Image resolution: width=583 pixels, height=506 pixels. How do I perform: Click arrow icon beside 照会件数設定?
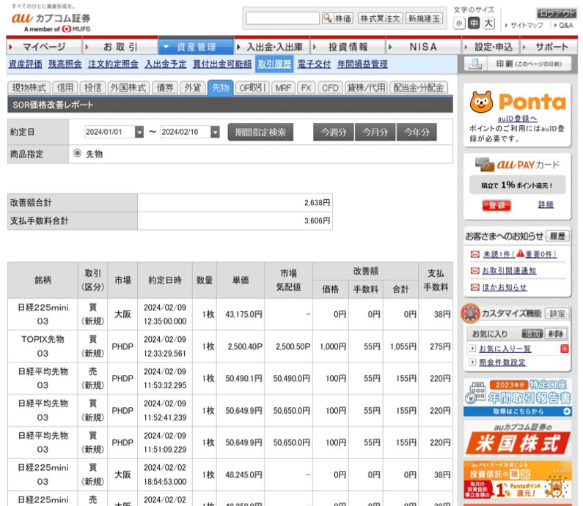coord(472,362)
